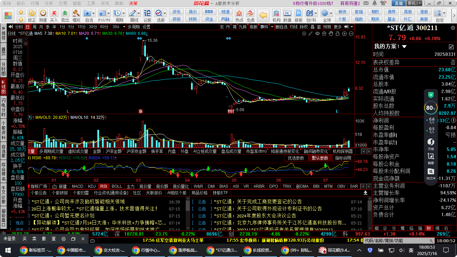This screenshot has width=457, height=257.
Task: Open the 数据 PE data icon
Action: coord(287,13)
